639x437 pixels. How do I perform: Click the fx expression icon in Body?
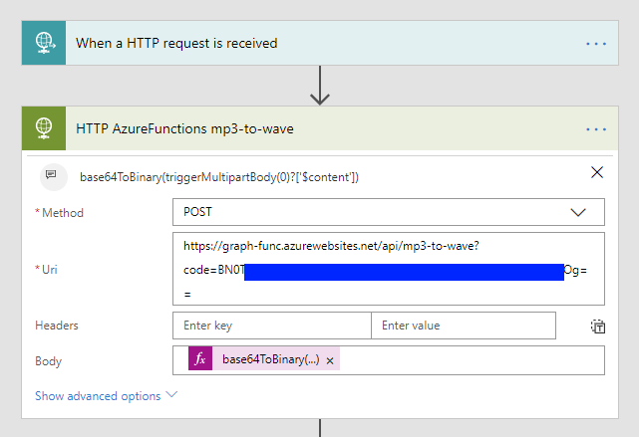pyautogui.click(x=200, y=359)
